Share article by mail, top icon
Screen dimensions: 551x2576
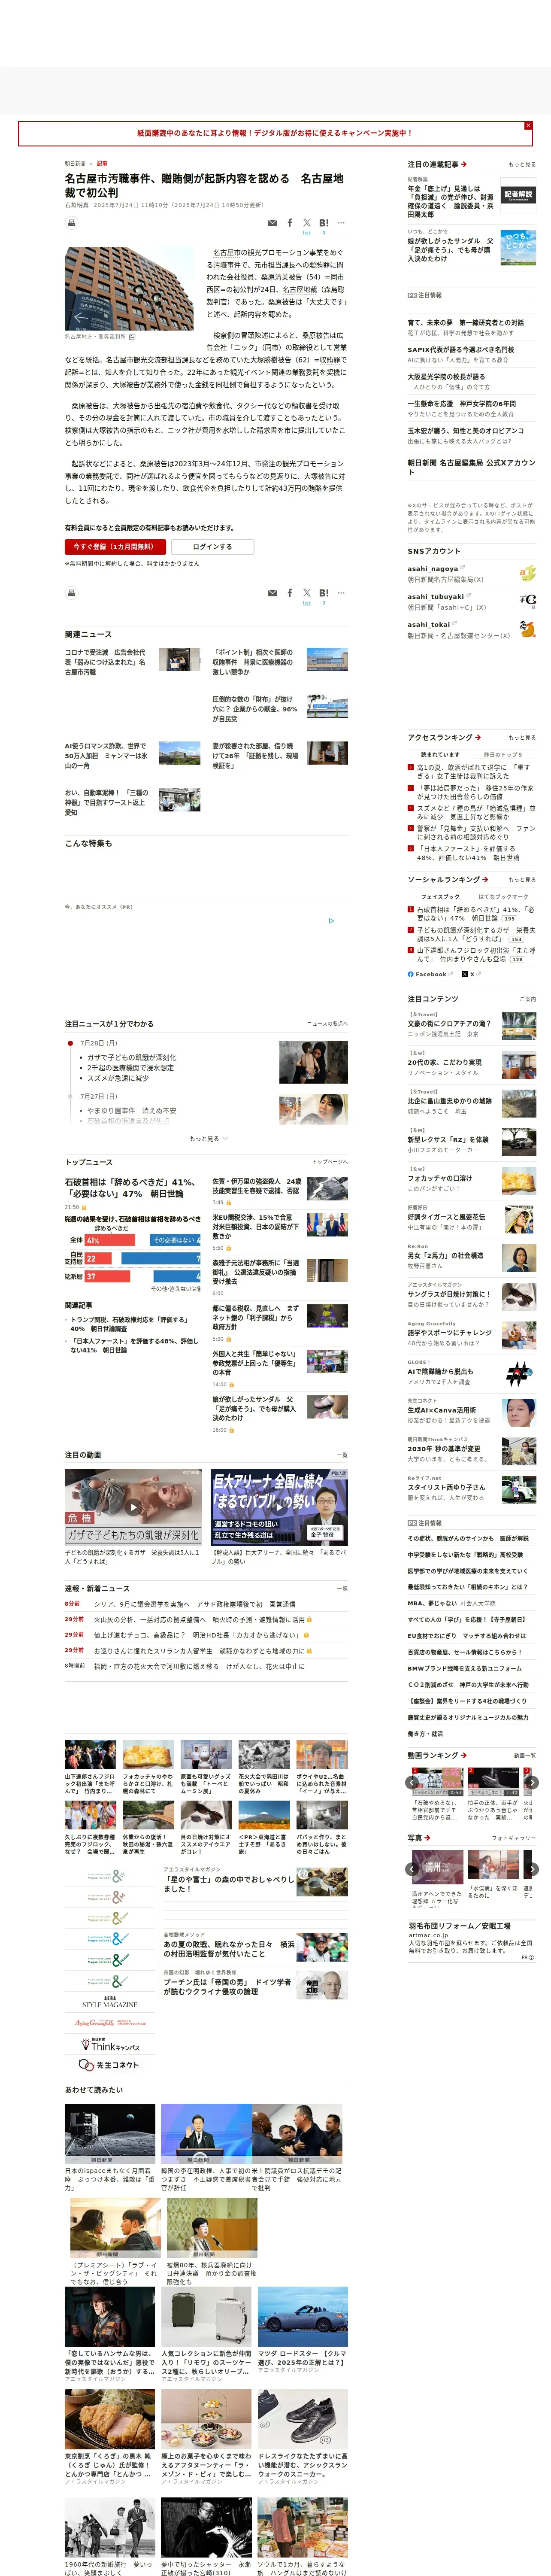click(272, 223)
